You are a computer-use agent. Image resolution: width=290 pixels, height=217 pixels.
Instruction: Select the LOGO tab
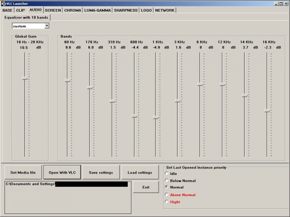146,10
